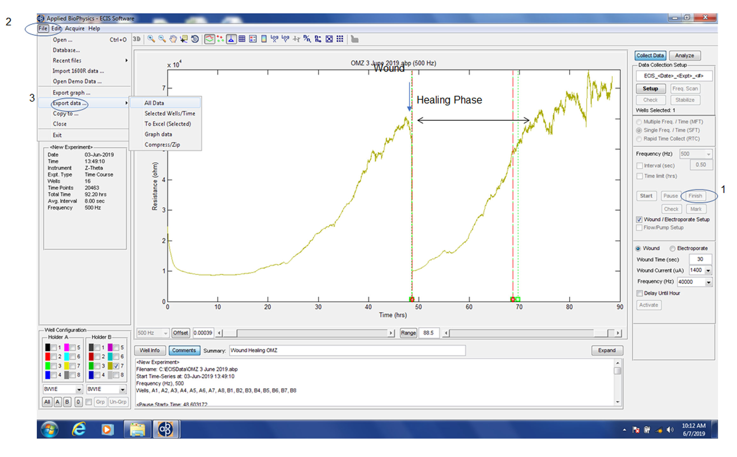Screen dimensions: 737x457
Task: Click the first group average icon
Action: [x=274, y=39]
